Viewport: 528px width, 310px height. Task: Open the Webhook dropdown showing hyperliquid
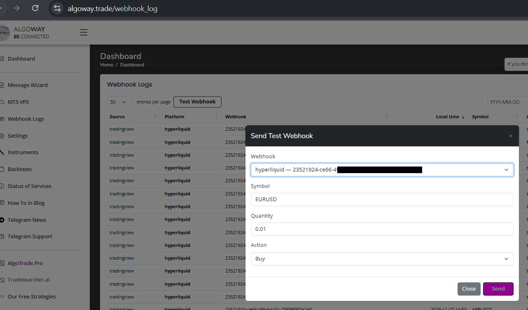point(382,170)
